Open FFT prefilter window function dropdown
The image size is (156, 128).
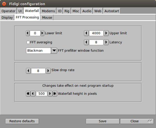[54, 51]
